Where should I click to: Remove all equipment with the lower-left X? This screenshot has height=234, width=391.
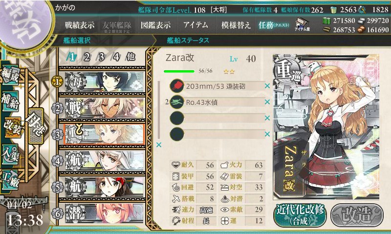coord(158,145)
